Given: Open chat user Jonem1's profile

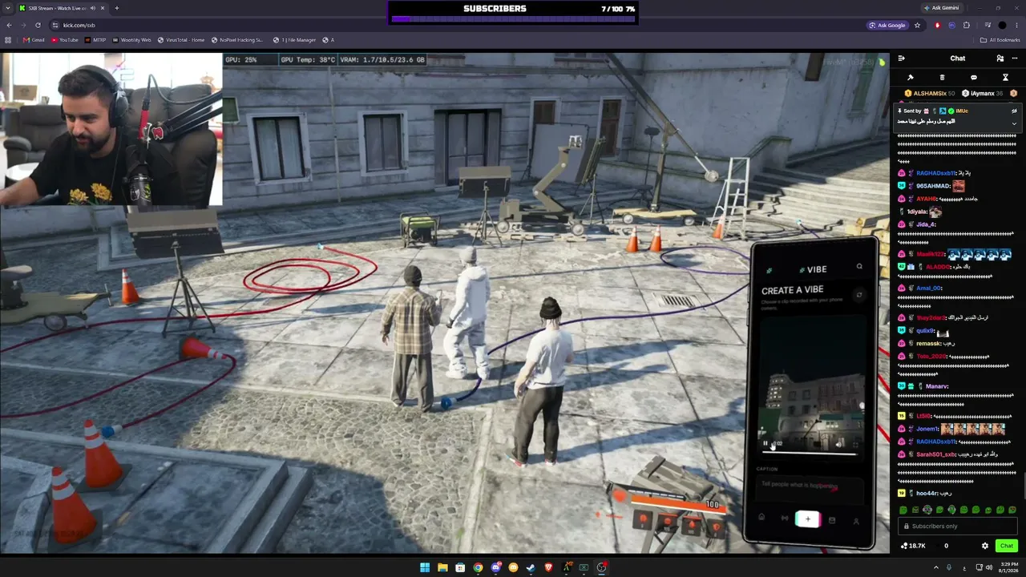Looking at the screenshot, I should [928, 429].
